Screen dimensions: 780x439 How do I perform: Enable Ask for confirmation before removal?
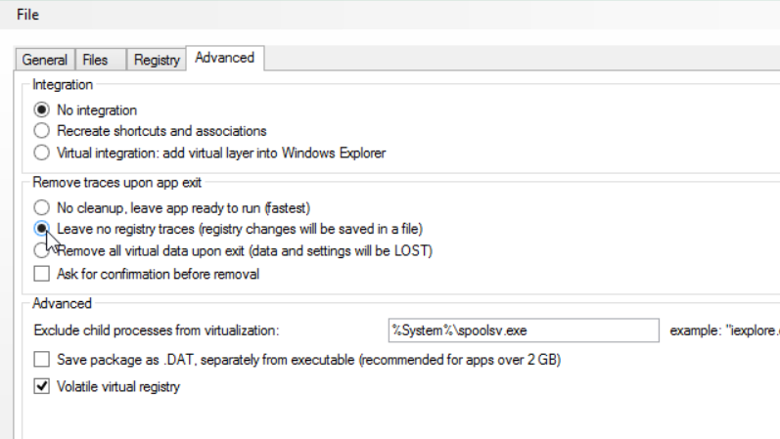(x=41, y=274)
